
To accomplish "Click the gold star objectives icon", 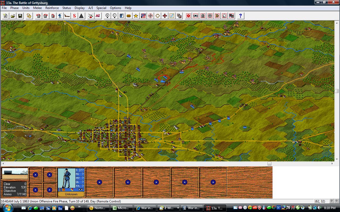I will (136, 16).
